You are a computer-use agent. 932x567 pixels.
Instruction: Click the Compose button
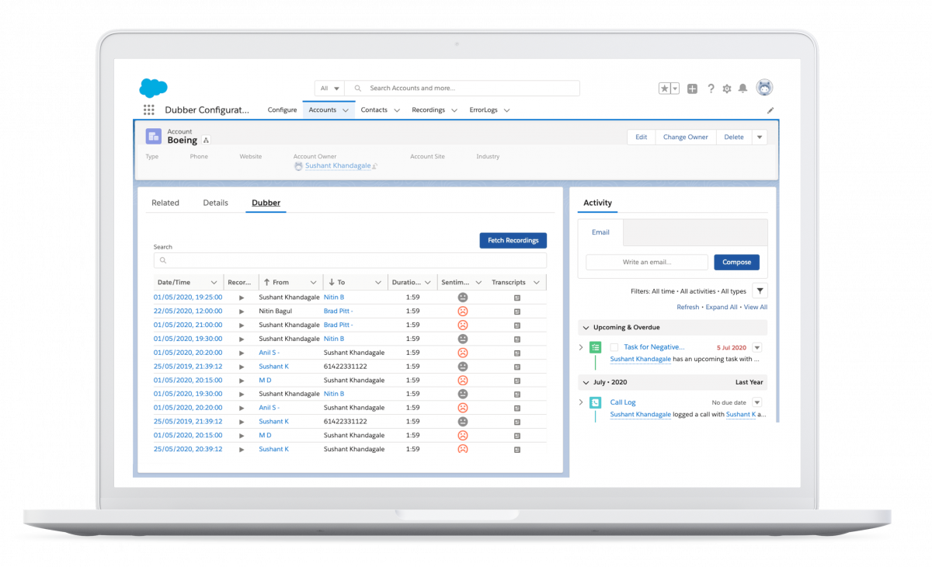(737, 263)
